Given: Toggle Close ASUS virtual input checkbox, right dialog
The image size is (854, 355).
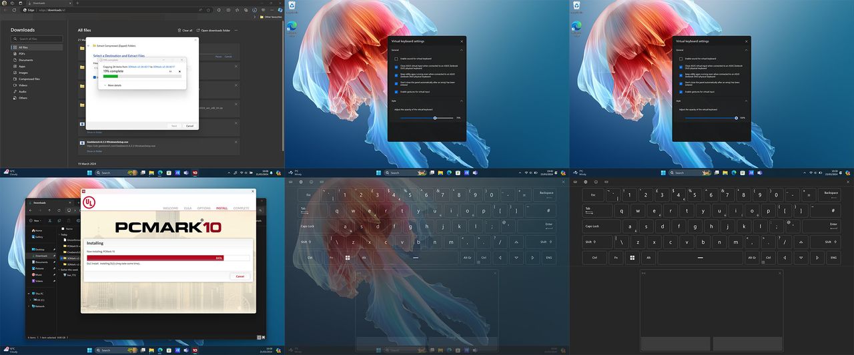Looking at the screenshot, I should 681,67.
